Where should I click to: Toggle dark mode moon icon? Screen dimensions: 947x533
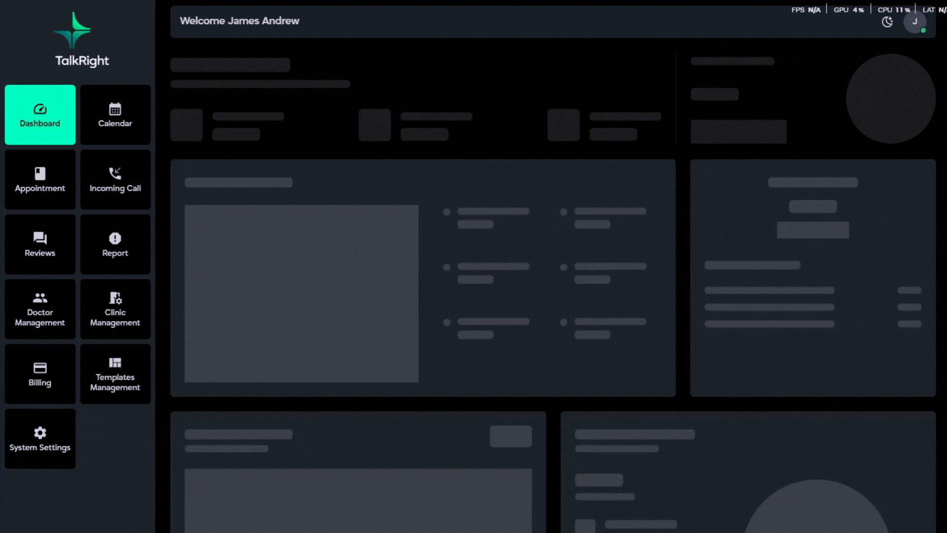click(x=887, y=22)
